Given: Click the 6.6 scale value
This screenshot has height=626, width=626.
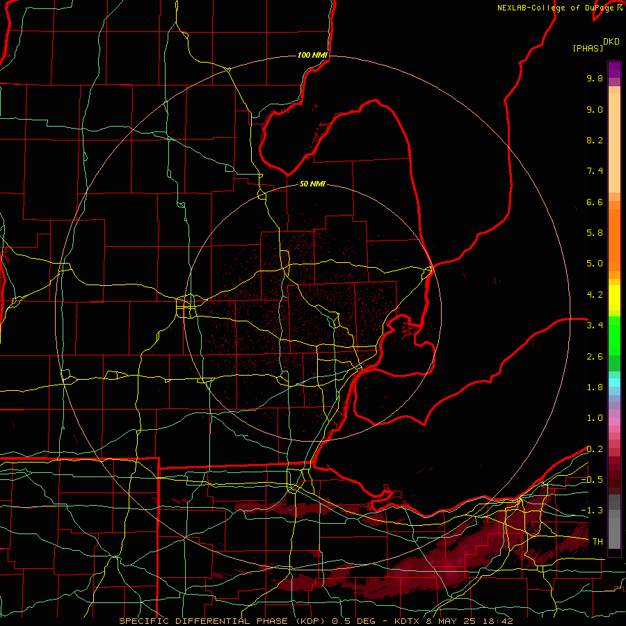Looking at the screenshot, I should pos(595,202).
